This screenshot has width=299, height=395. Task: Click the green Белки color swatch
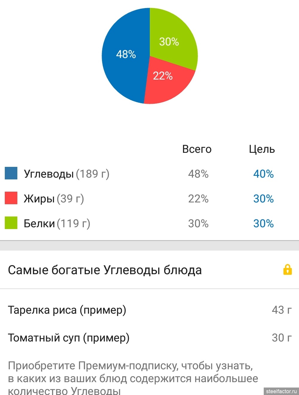point(11,223)
